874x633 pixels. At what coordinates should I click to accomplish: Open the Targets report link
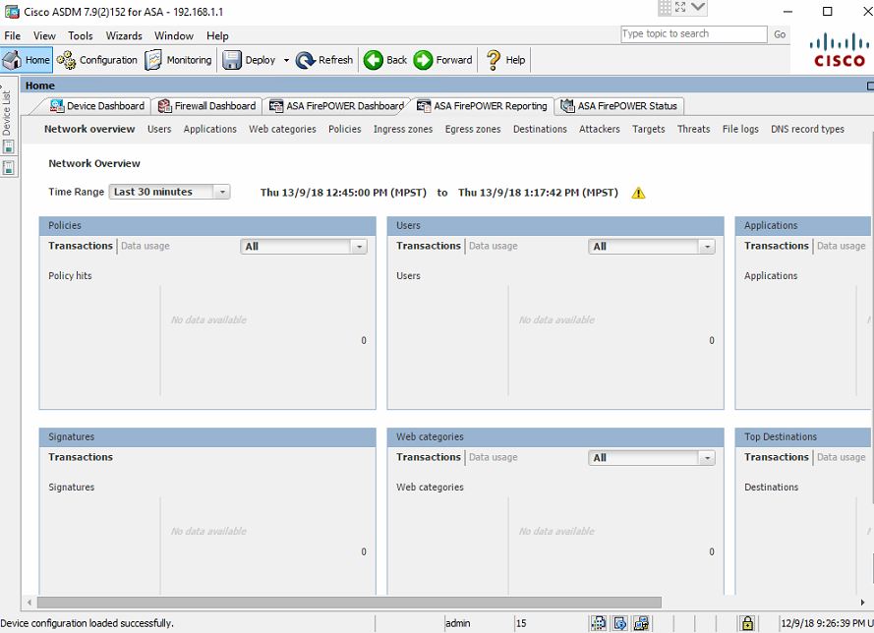pyautogui.click(x=648, y=129)
